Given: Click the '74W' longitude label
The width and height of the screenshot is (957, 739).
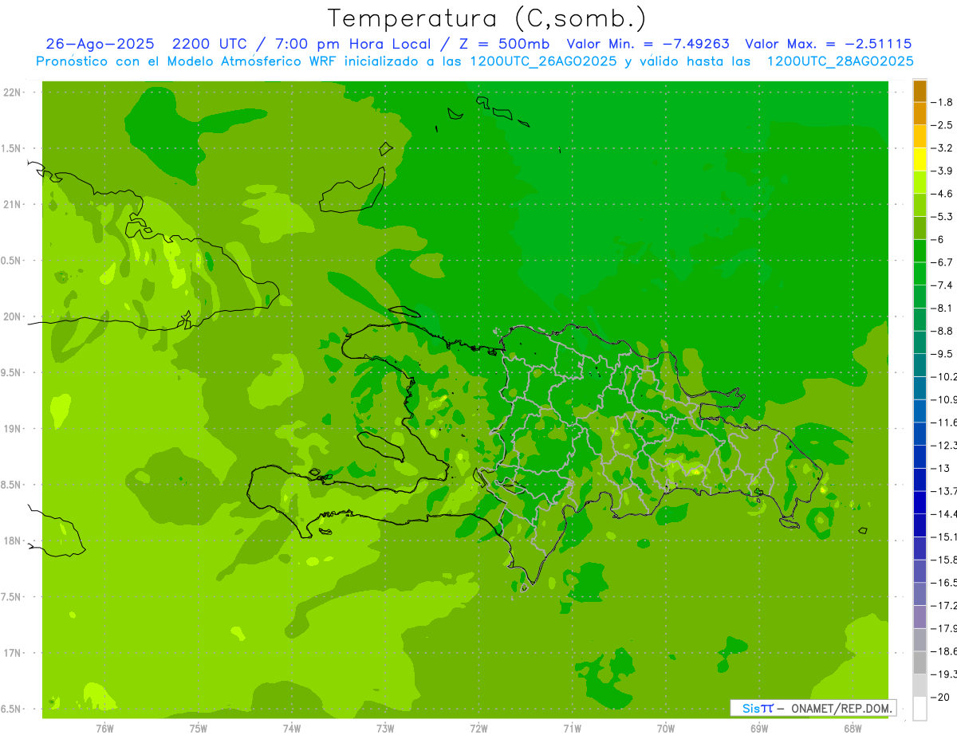Looking at the screenshot, I should click(x=292, y=729).
